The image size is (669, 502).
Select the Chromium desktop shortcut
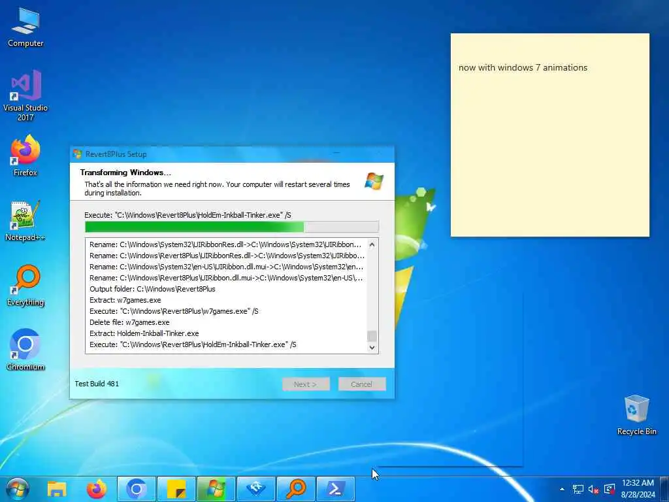point(25,350)
